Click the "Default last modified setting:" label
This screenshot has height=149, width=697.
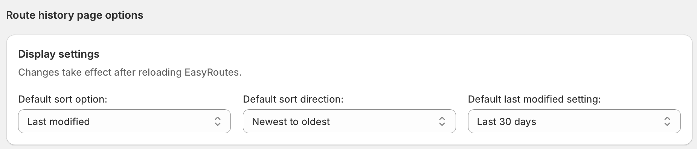tap(534, 99)
